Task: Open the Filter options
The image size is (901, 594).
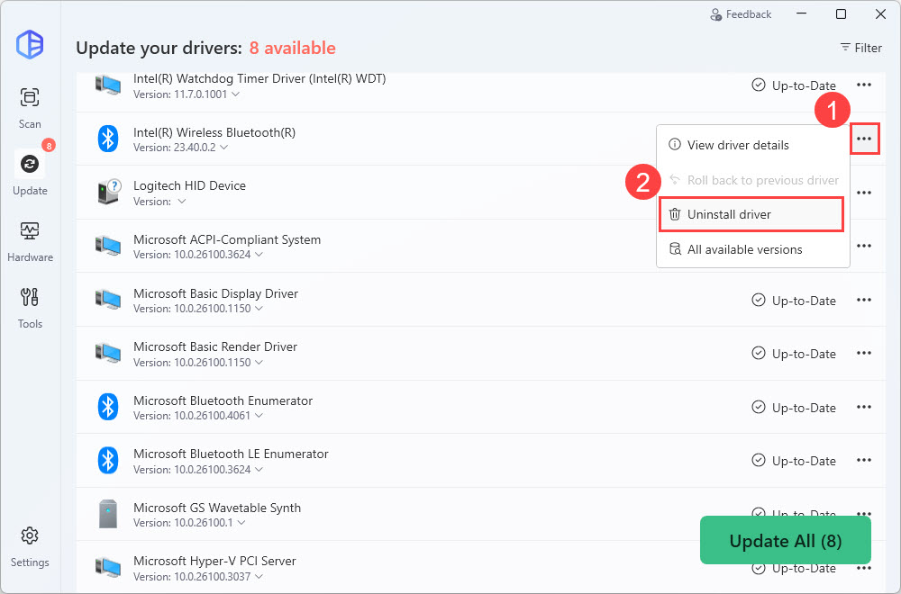Action: click(860, 48)
